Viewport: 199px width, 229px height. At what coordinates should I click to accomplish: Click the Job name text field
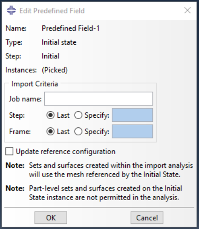tap(99, 99)
